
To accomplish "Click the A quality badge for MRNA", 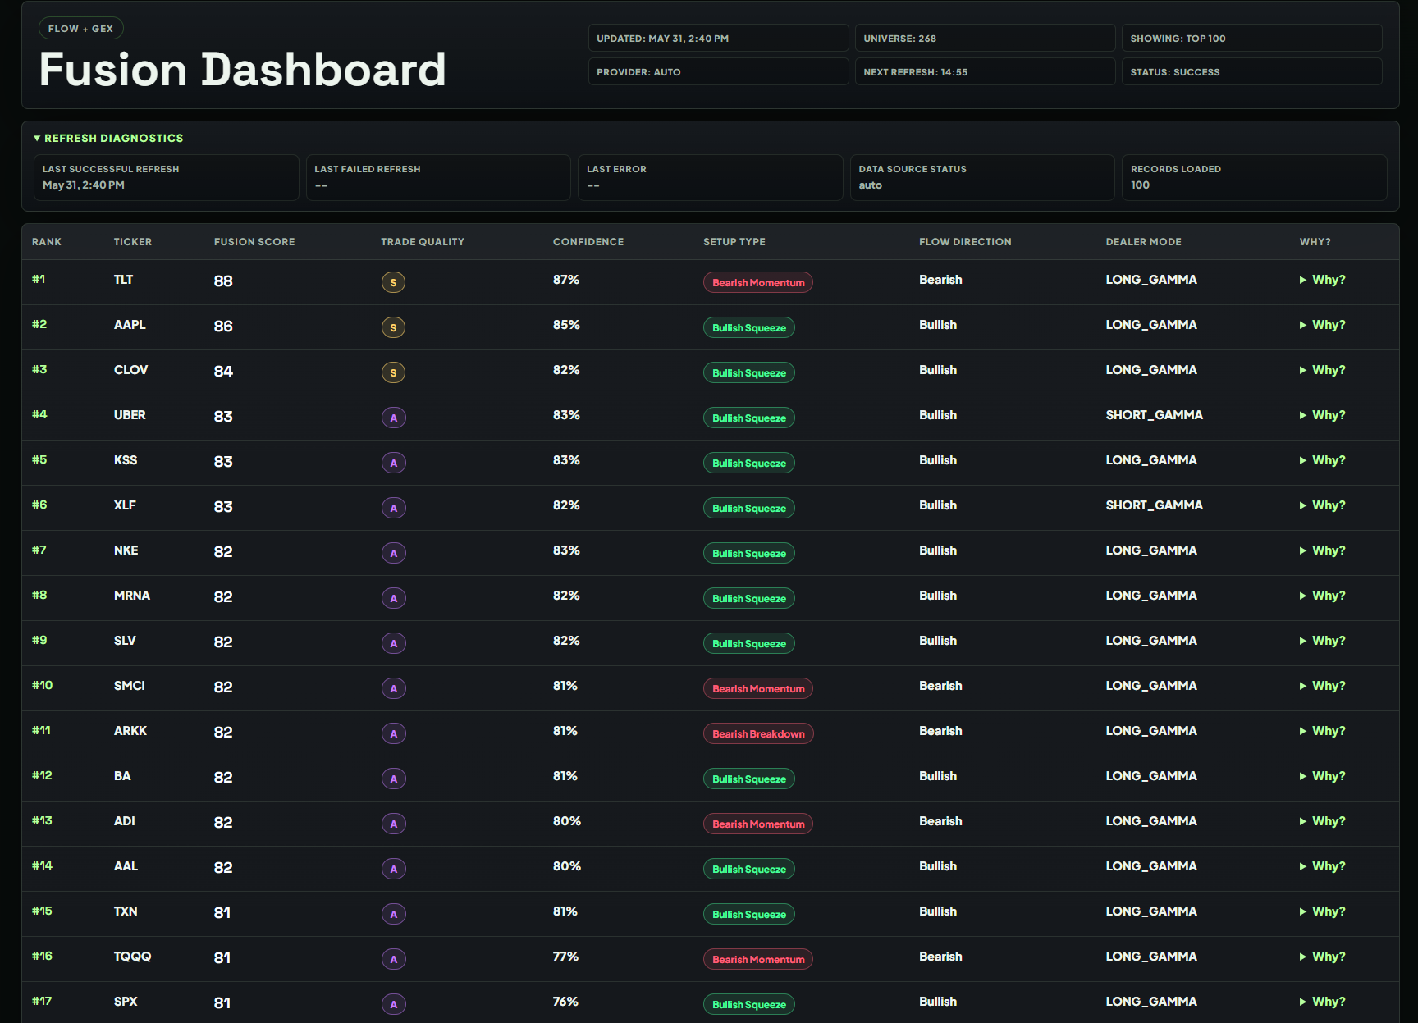I will pos(393,598).
